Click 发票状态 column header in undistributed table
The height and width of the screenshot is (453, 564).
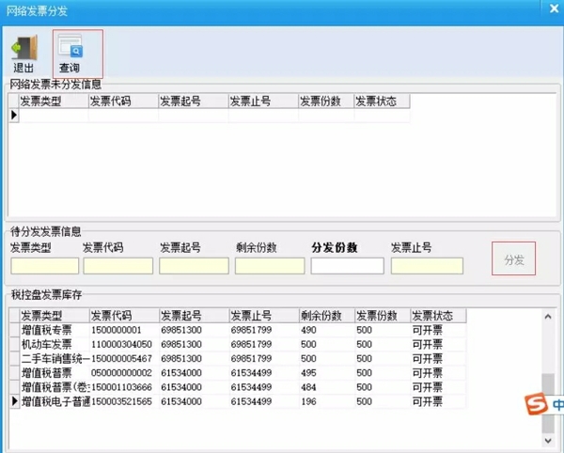pos(381,102)
